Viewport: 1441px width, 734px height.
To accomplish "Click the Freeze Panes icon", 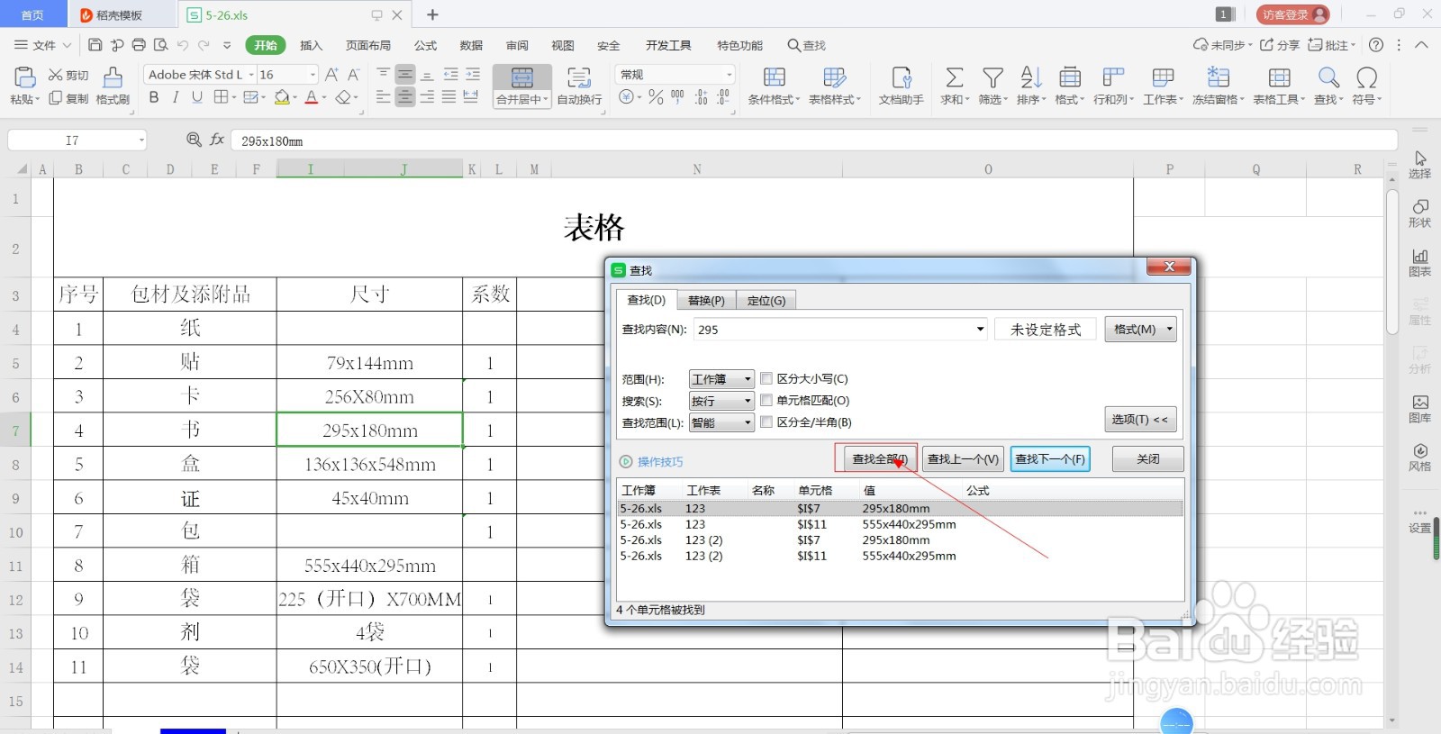I will pos(1219,77).
